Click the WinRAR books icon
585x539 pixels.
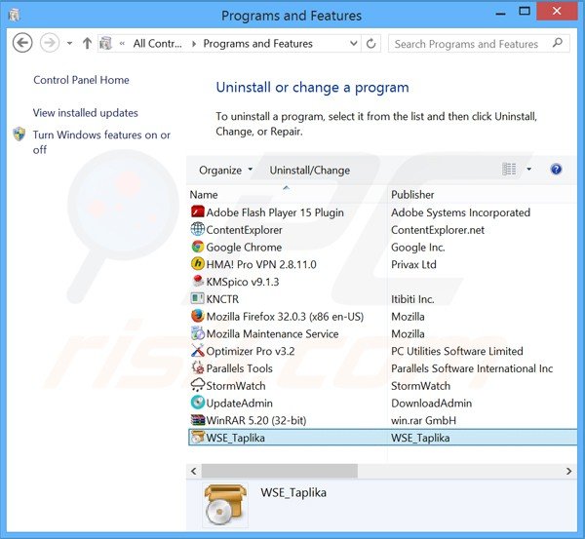point(198,420)
